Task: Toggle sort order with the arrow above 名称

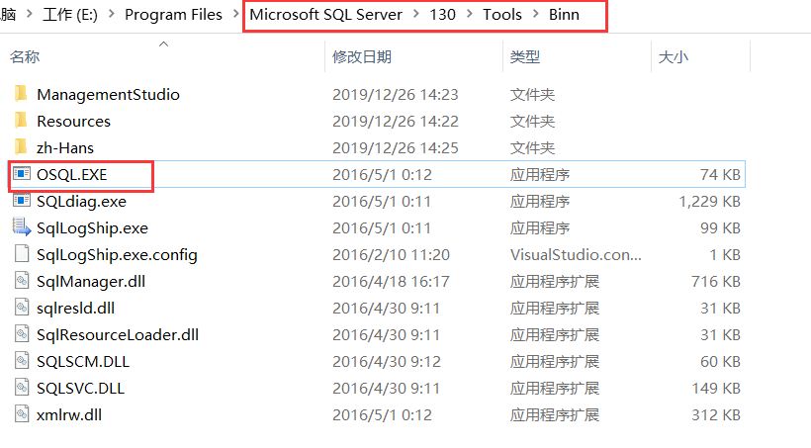Action: (x=163, y=44)
